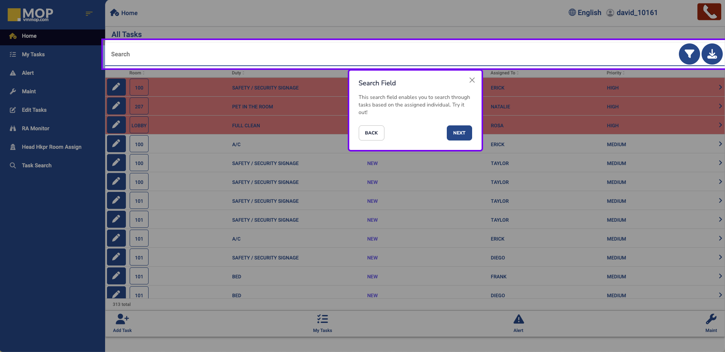Viewport: 725px width, 352px height.
Task: Expand the FRANK BED task row arrow
Action: 720,276
